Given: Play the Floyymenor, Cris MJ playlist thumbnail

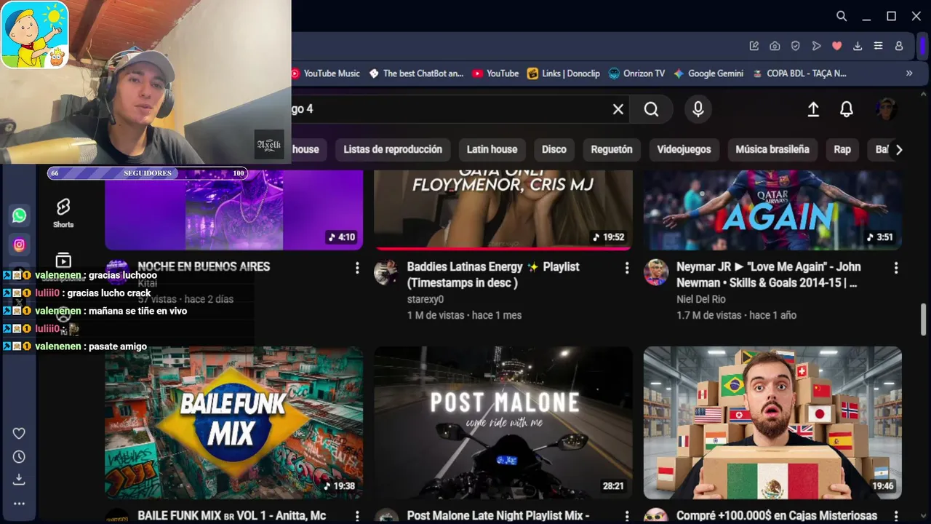Looking at the screenshot, I should point(503,210).
